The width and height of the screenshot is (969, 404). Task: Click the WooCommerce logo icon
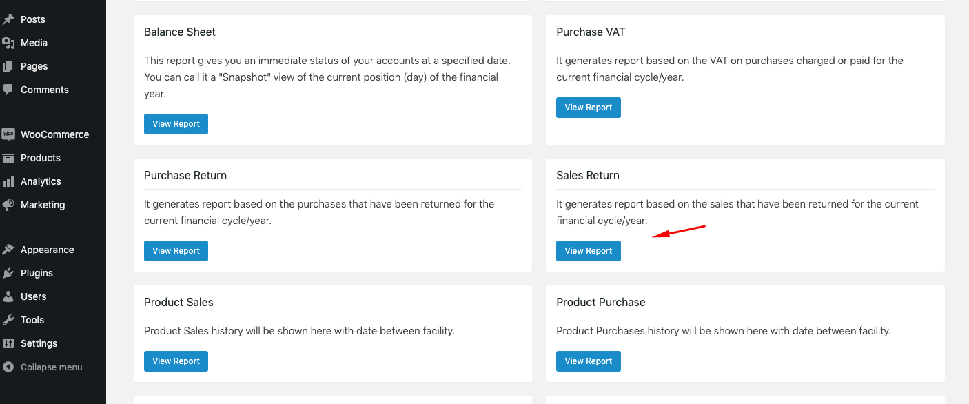(x=10, y=134)
